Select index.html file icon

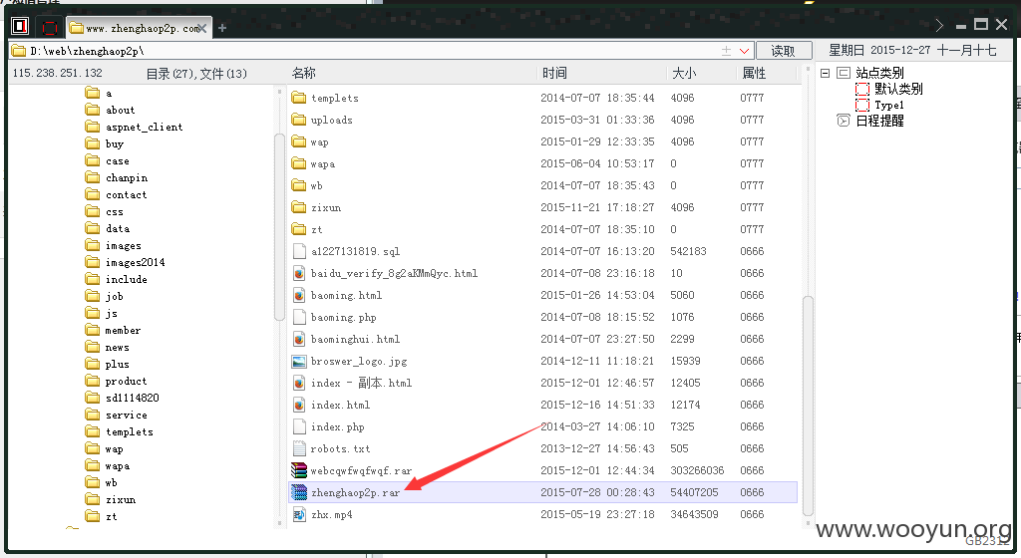point(299,405)
